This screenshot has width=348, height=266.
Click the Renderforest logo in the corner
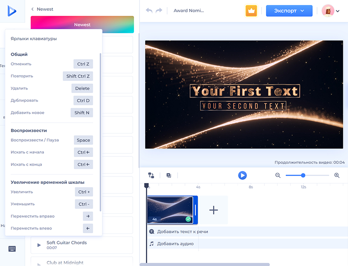click(12, 11)
